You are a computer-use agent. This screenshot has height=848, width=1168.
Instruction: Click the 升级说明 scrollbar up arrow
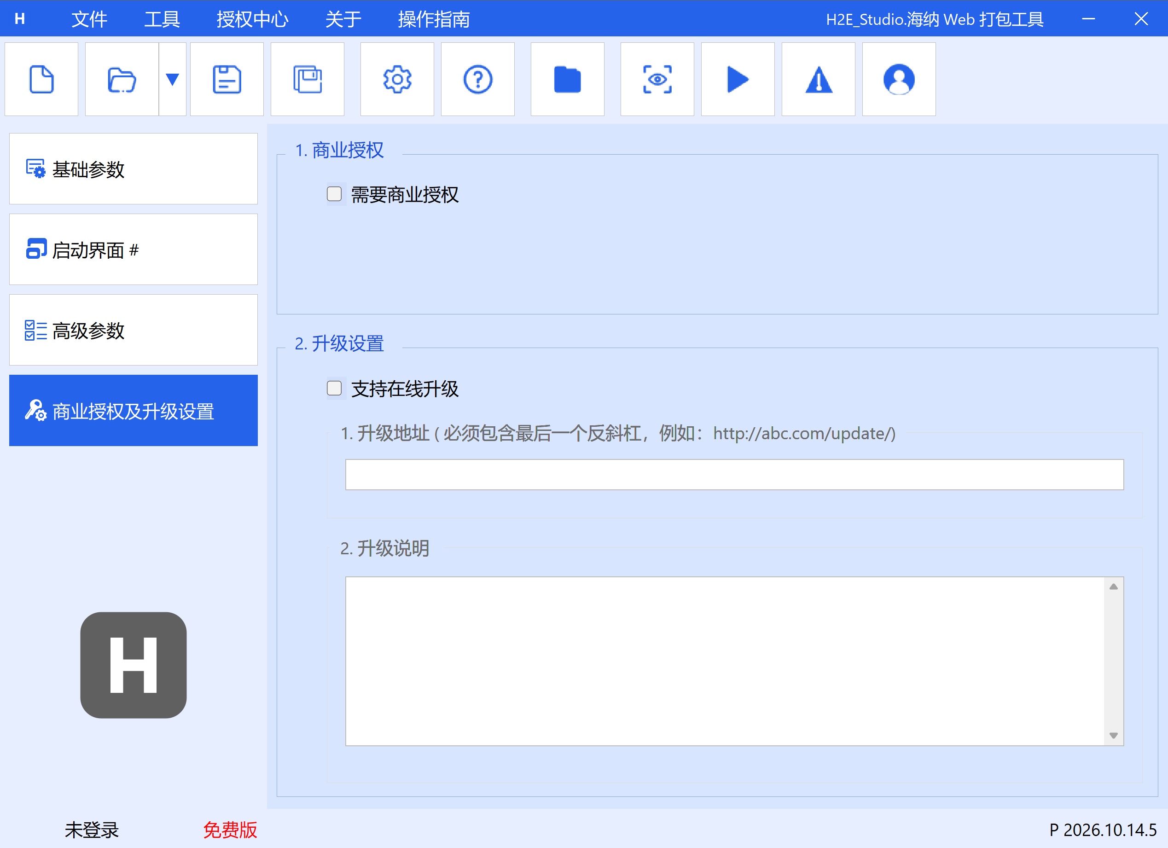1113,587
